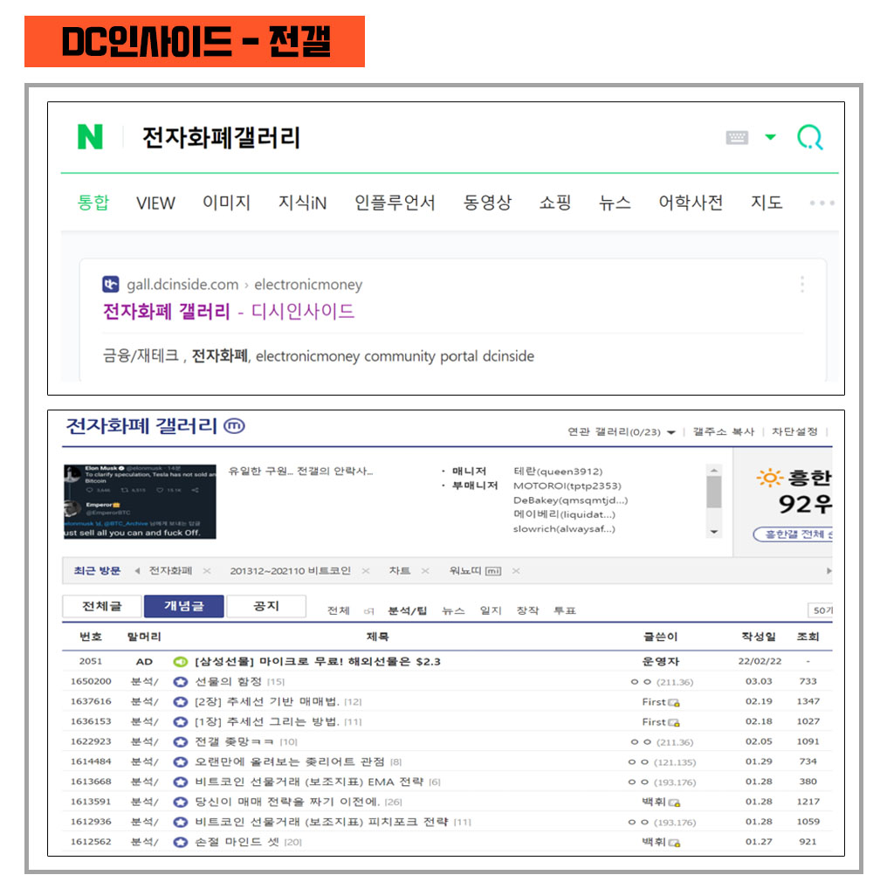880x875 pixels.
Task: Switch to the 전체글 tab
Action: (101, 606)
